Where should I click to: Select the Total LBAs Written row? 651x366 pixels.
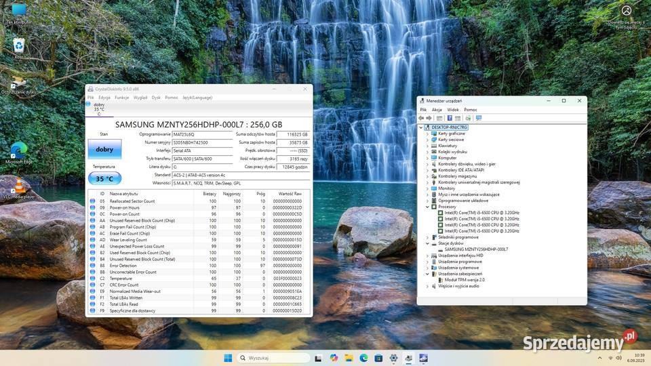[199, 298]
